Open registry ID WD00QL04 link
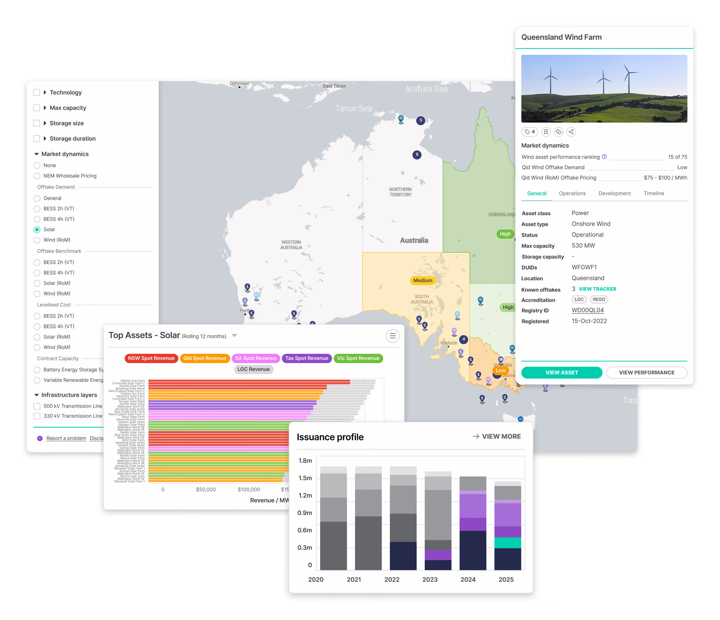Screen dimensions: 720x620 (x=588, y=310)
